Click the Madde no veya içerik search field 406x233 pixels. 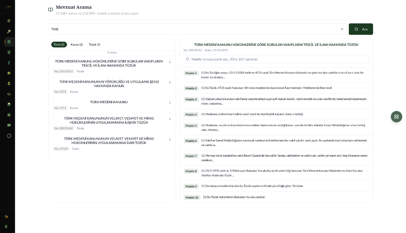click(x=276, y=59)
